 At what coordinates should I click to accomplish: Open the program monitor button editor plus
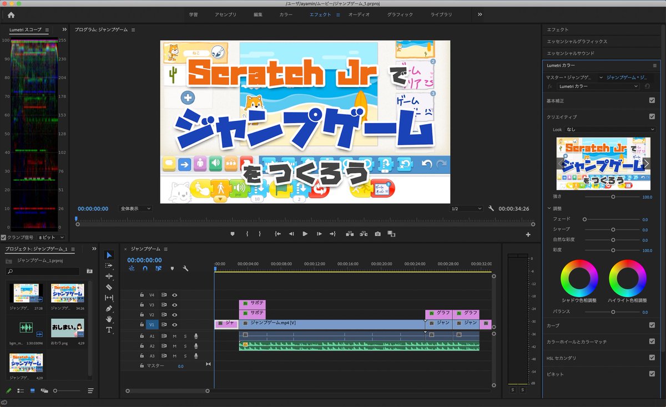[528, 235]
